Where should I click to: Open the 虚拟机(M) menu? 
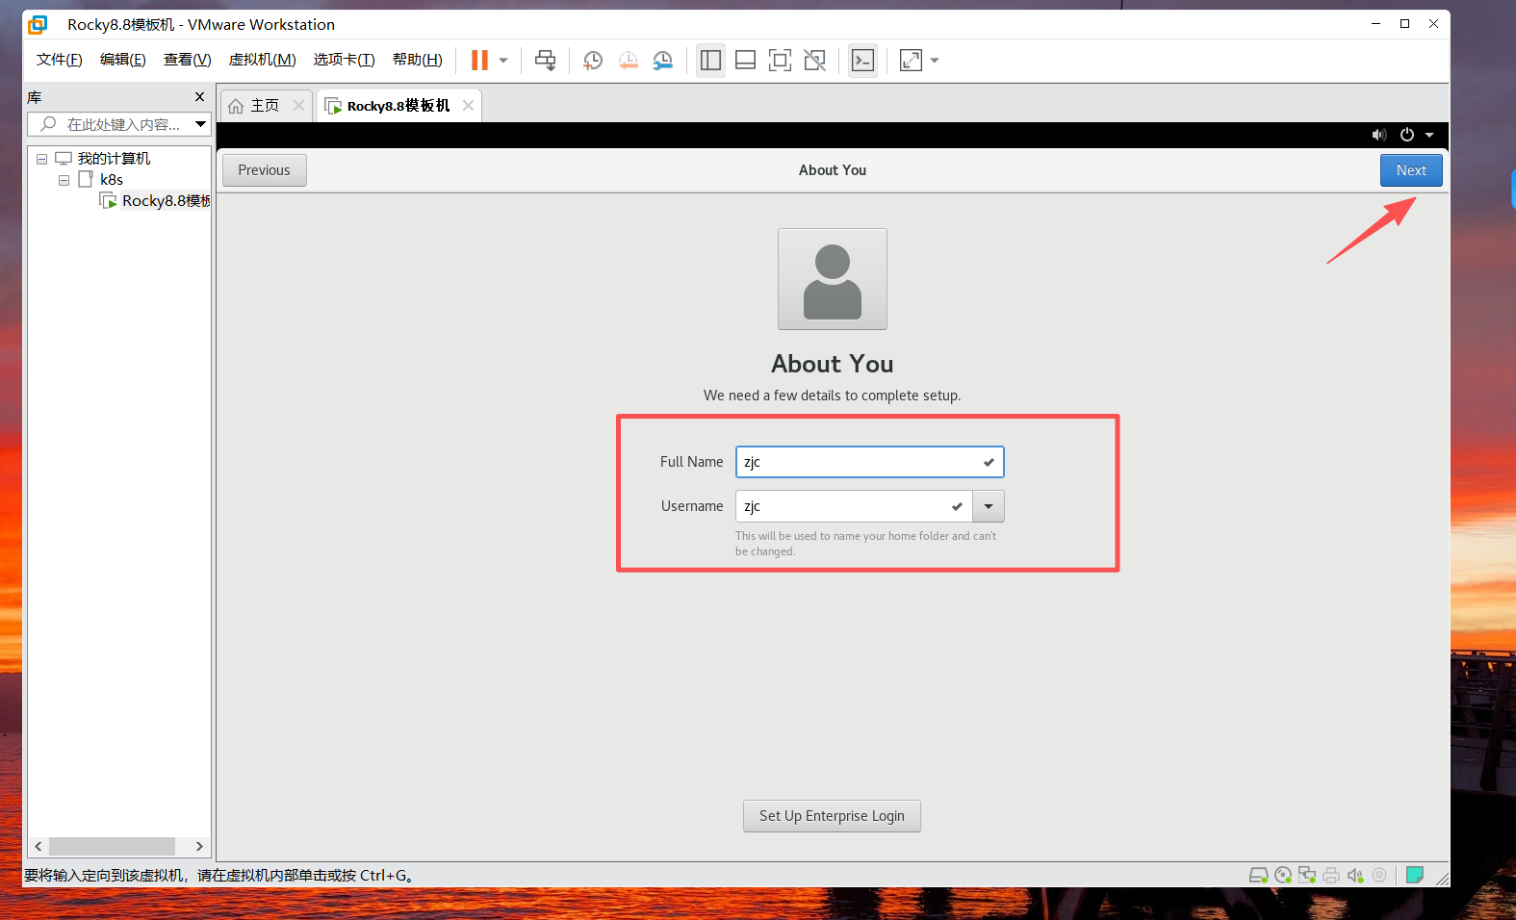(262, 60)
